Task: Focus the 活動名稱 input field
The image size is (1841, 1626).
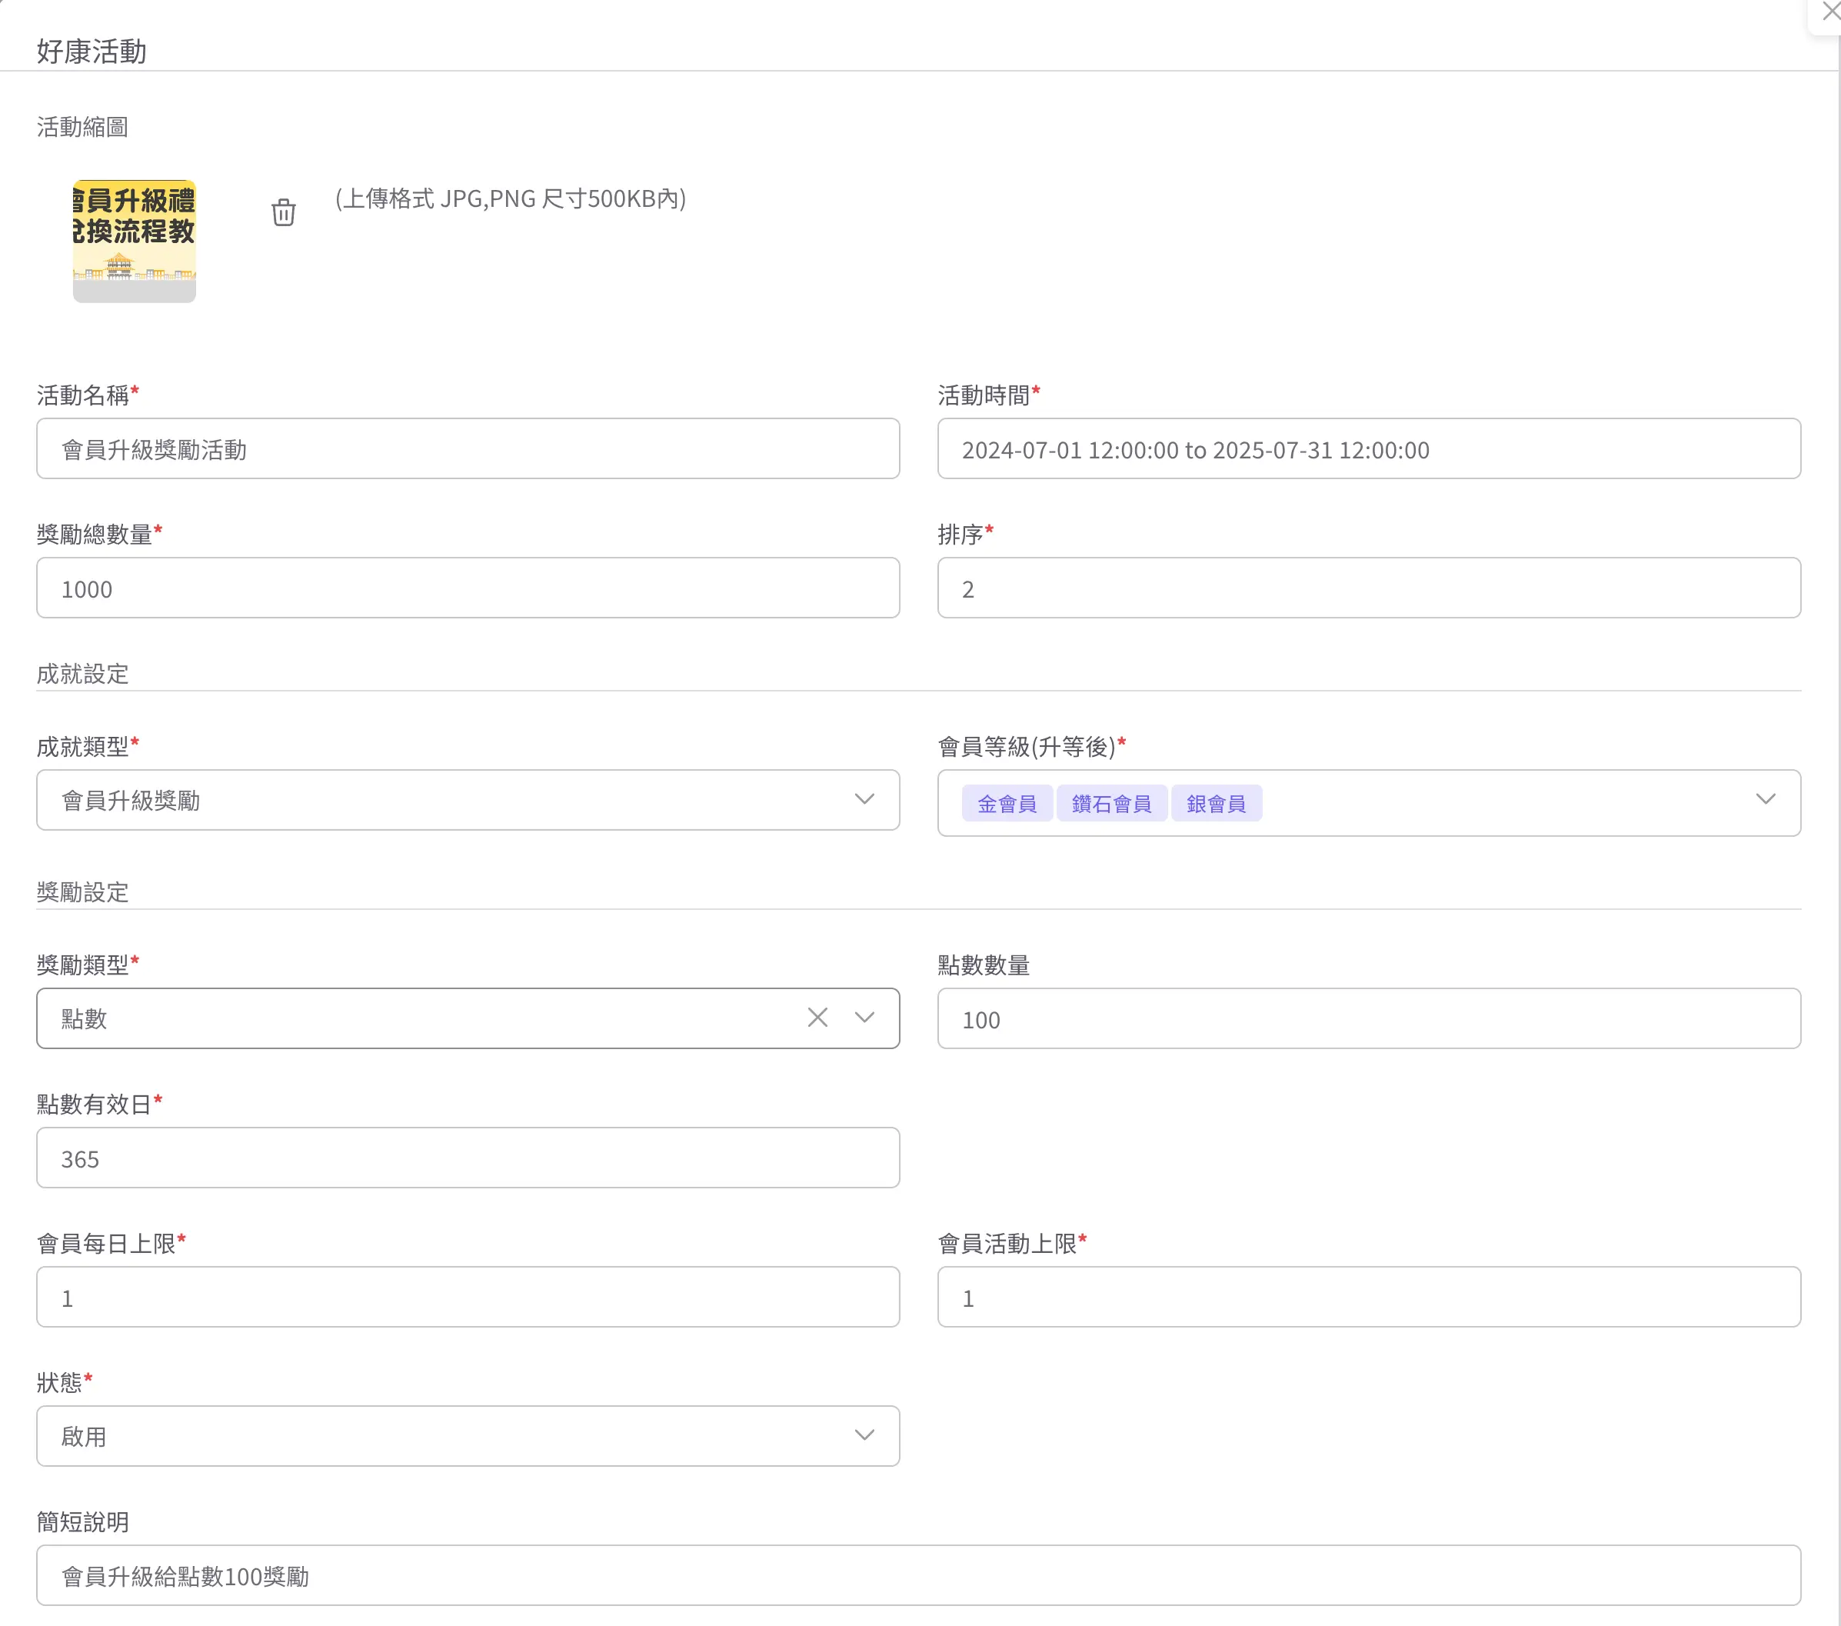Action: coord(468,448)
